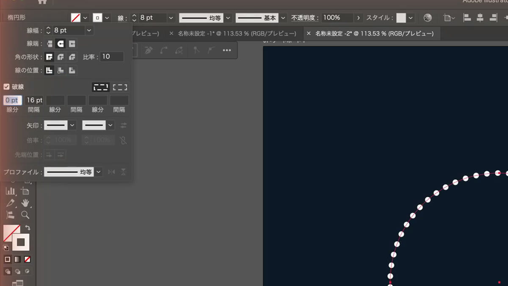The width and height of the screenshot is (508, 286).
Task: Open the fill color dropdown in control bar
Action: point(85,18)
